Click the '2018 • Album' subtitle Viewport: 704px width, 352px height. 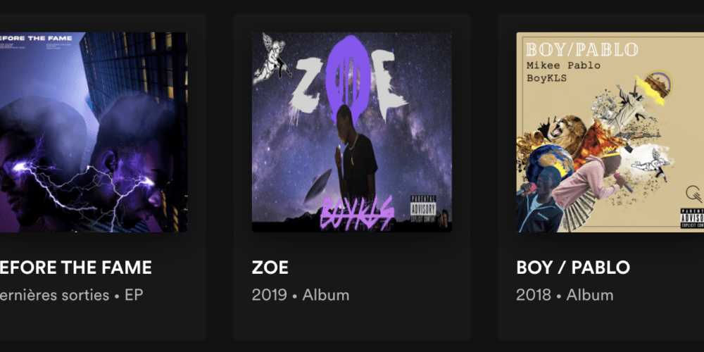point(565,295)
